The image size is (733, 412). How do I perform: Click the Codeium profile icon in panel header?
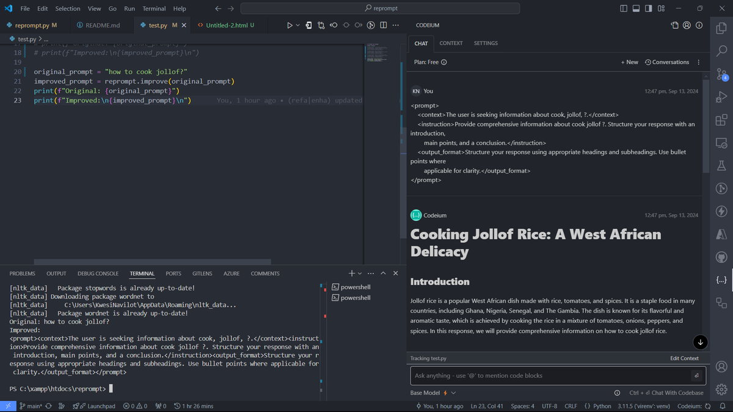[687, 26]
